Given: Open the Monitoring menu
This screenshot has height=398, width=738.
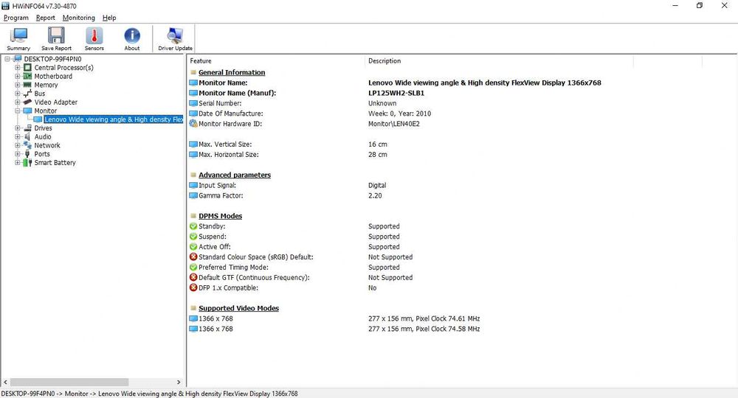Looking at the screenshot, I should pos(79,18).
